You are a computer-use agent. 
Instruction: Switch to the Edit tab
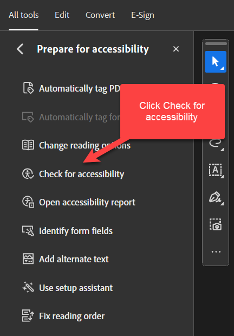point(62,15)
